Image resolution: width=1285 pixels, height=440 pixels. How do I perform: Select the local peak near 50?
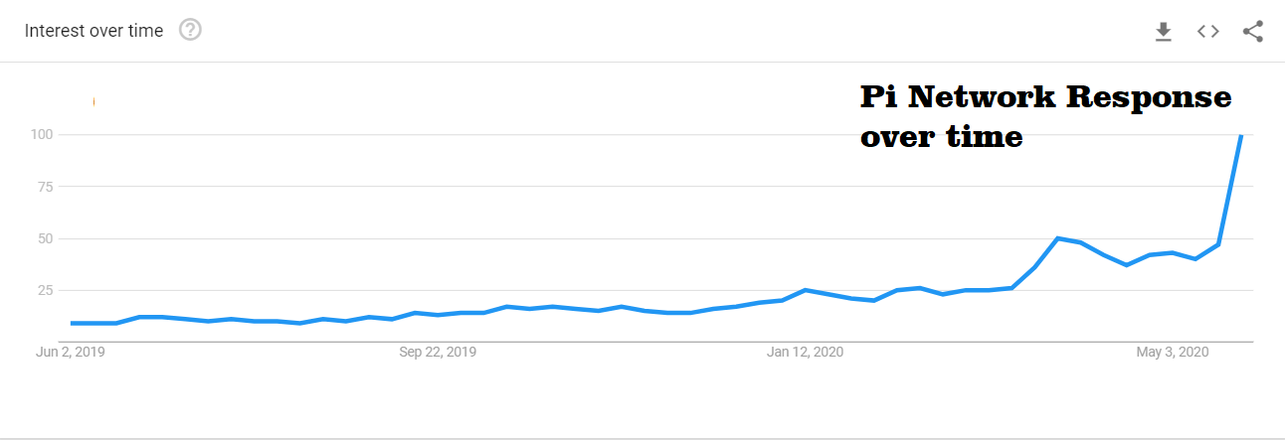(x=1058, y=238)
